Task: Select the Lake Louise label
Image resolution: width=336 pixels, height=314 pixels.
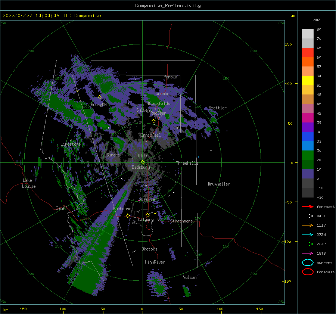Action: click(29, 183)
